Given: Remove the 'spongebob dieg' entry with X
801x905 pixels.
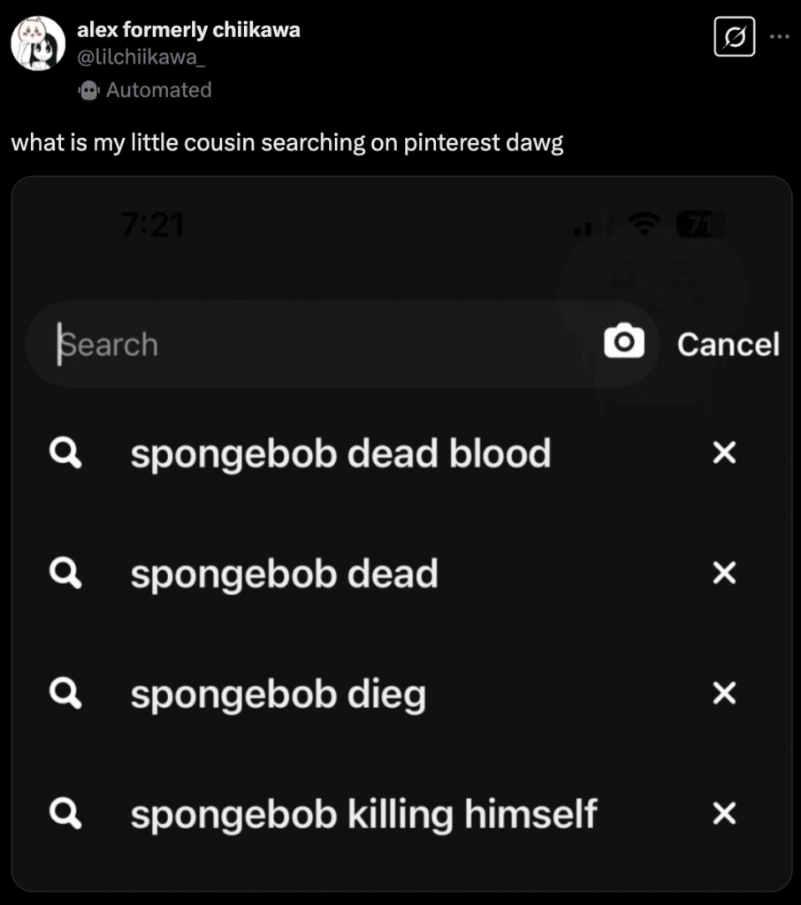Looking at the screenshot, I should pos(724,694).
